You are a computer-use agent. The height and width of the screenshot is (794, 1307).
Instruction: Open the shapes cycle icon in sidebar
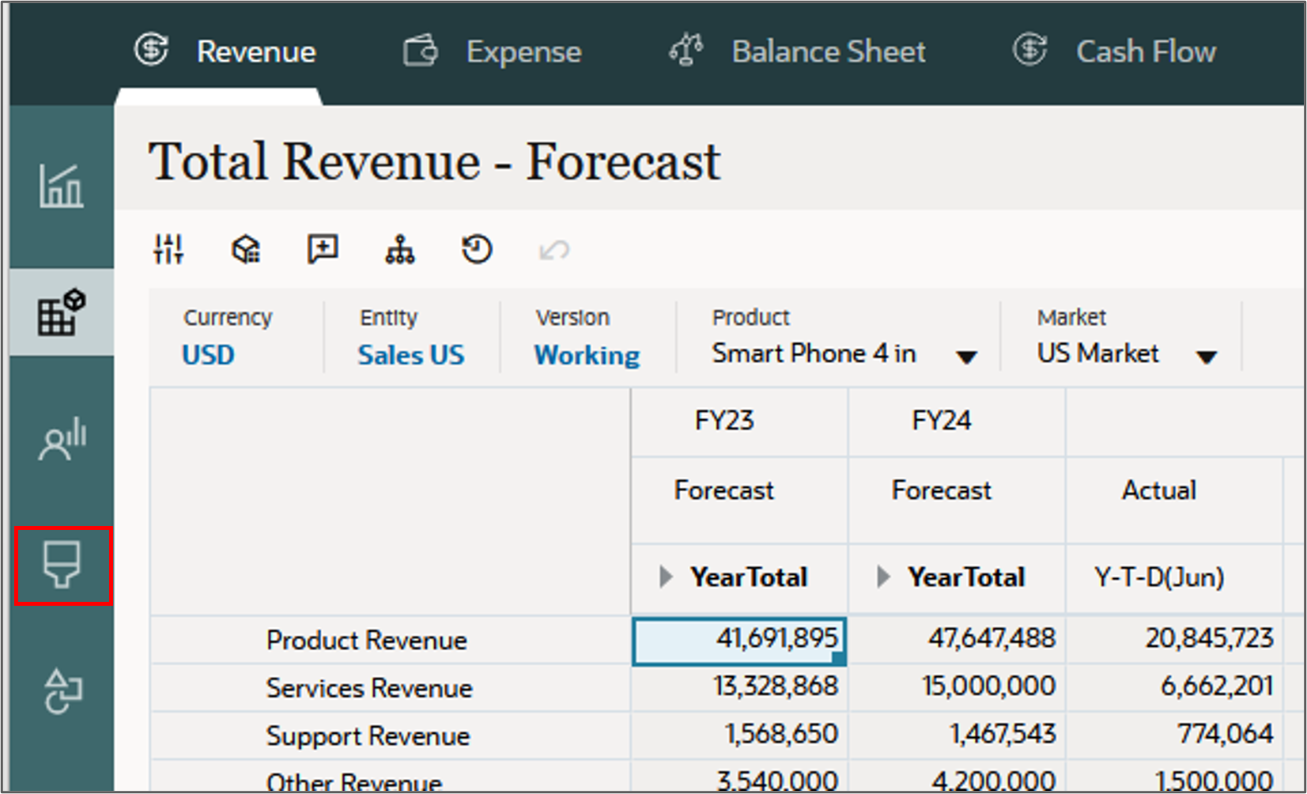click(62, 691)
